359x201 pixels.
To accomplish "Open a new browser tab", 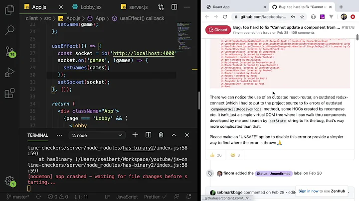I will pyautogui.click(x=341, y=7).
